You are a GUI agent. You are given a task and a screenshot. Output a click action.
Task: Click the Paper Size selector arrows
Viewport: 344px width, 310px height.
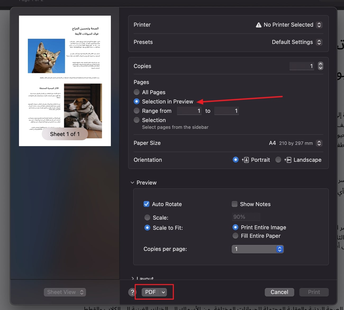pyautogui.click(x=319, y=143)
